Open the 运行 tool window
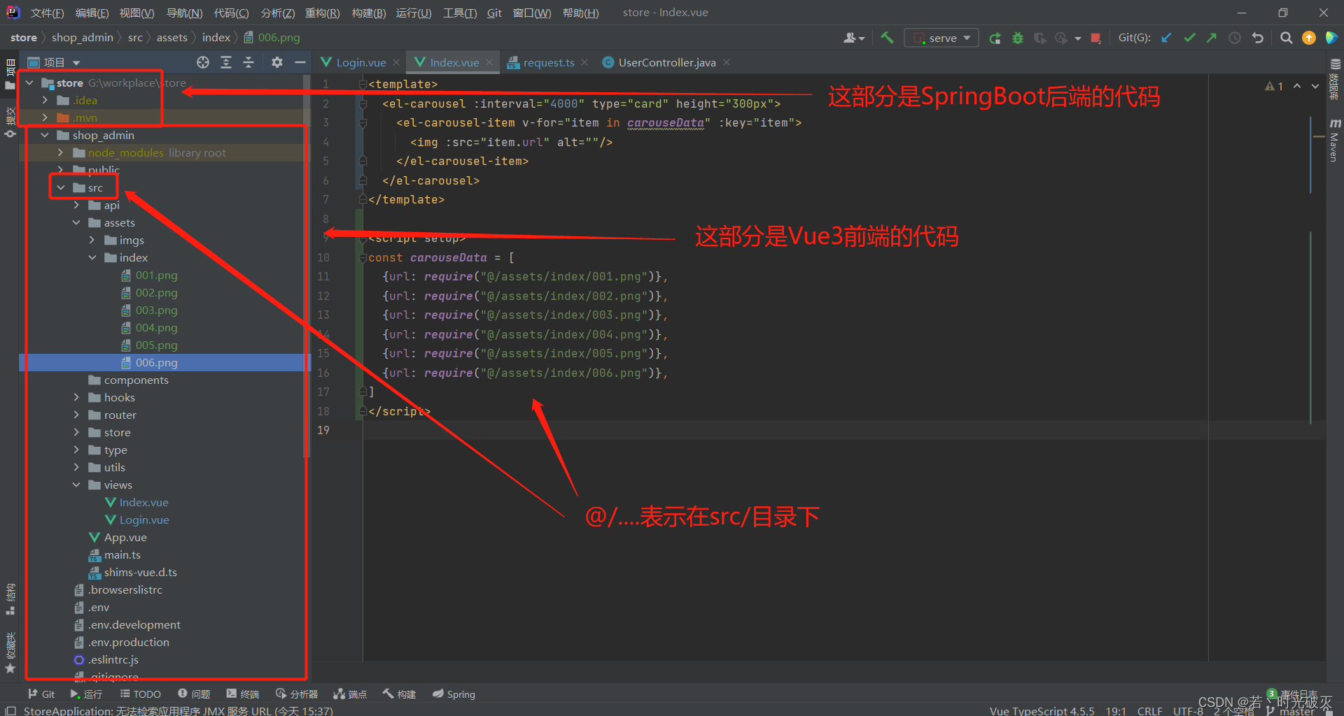The width and height of the screenshot is (1344, 716). (x=86, y=694)
